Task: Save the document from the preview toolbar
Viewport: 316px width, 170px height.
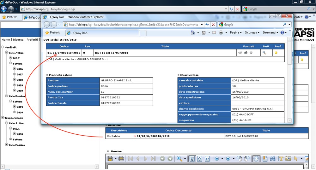Action: click(110, 159)
